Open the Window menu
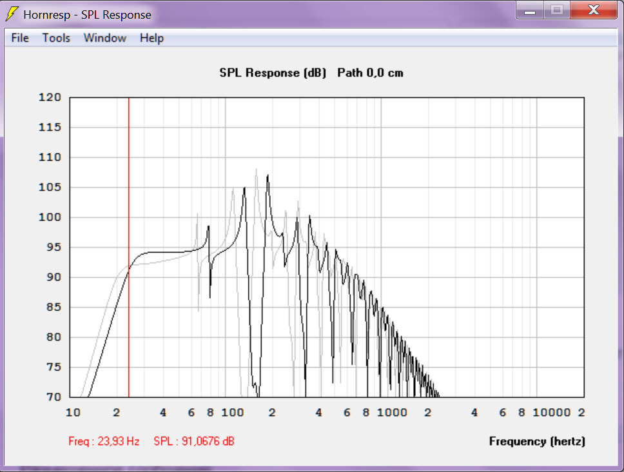 [x=104, y=38]
